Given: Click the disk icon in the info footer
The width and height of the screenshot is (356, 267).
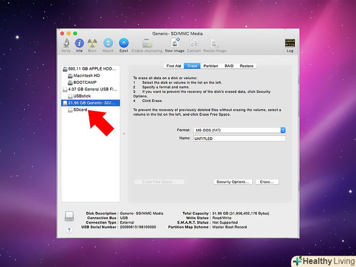Looking at the screenshot, I should [69, 216].
